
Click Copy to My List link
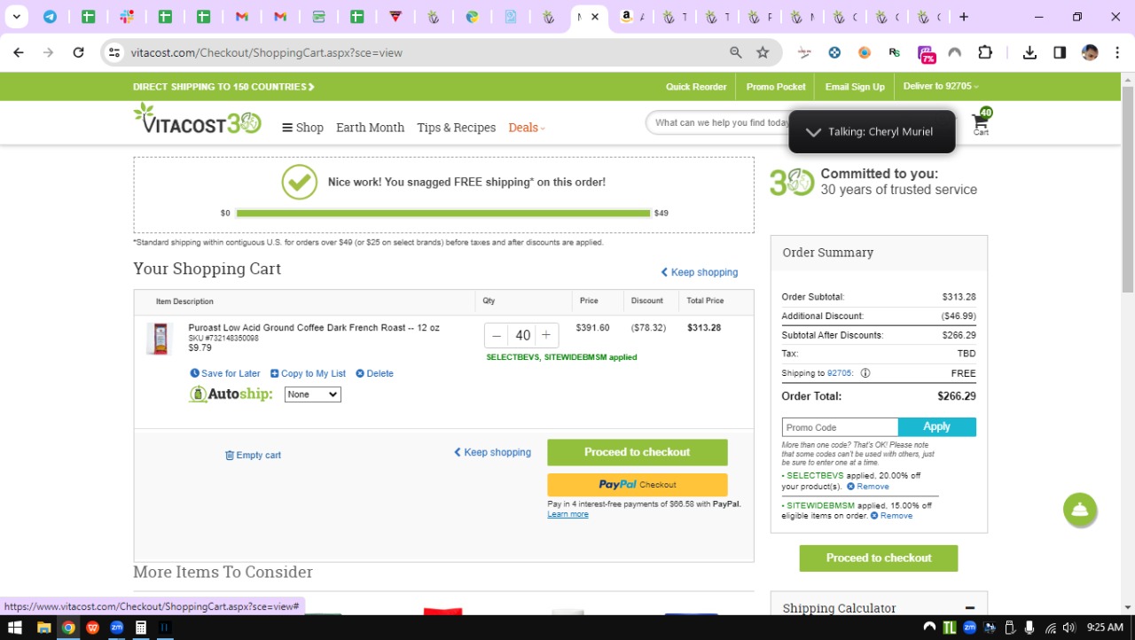pos(308,373)
